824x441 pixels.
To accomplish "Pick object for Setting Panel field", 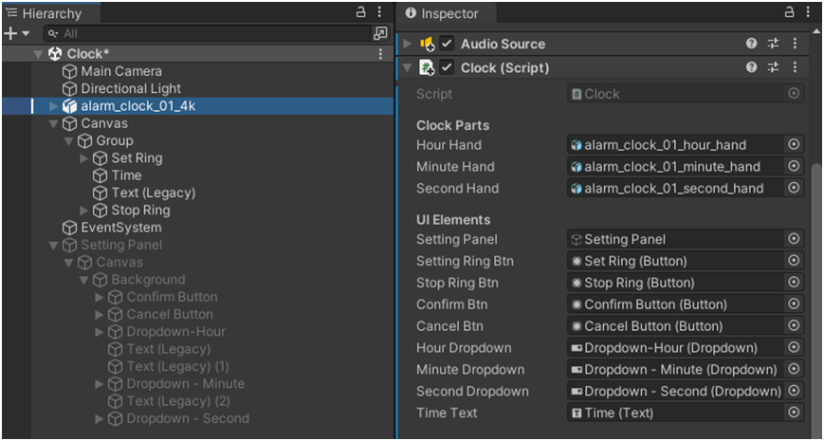I will coord(794,239).
